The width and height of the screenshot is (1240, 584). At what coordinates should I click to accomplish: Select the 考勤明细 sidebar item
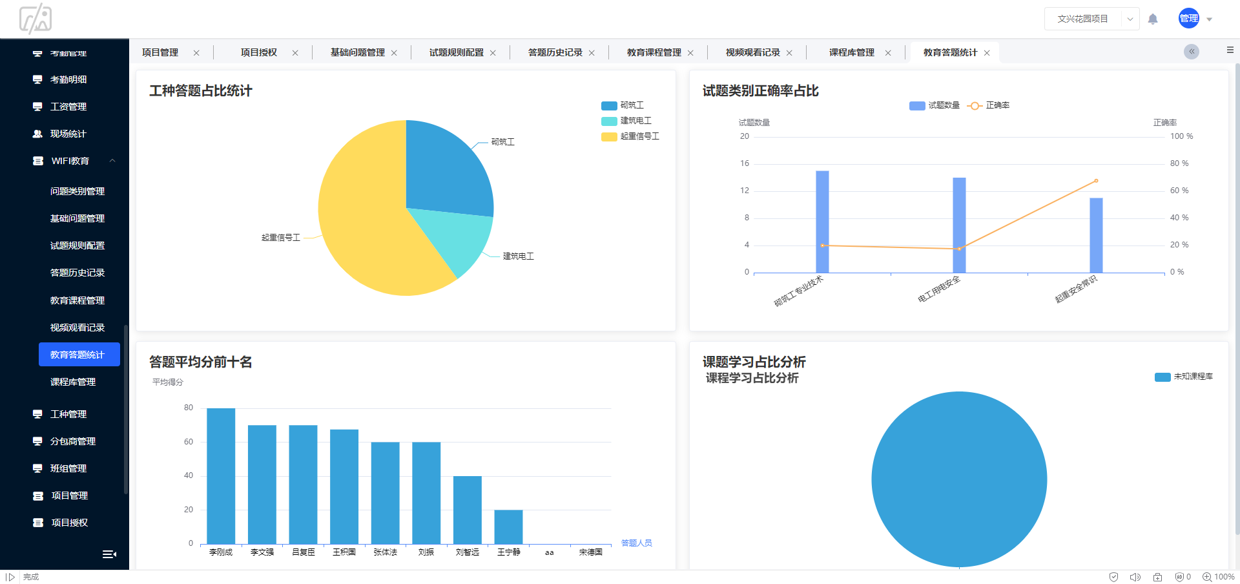68,79
